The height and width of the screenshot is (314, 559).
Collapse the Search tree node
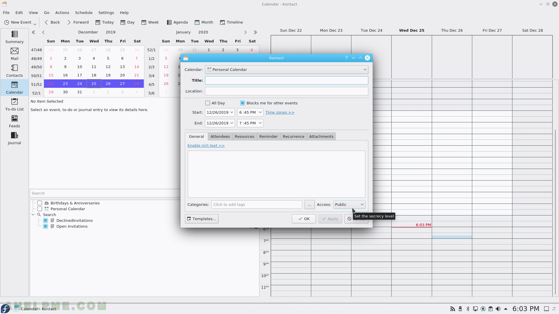33,215
